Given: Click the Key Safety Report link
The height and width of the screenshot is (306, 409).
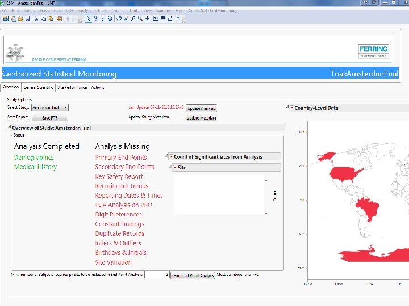Looking at the screenshot, I should 119,176.
